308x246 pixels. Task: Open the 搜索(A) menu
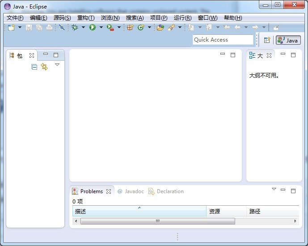[135, 18]
